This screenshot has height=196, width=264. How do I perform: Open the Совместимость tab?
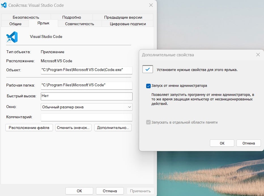click(80, 24)
